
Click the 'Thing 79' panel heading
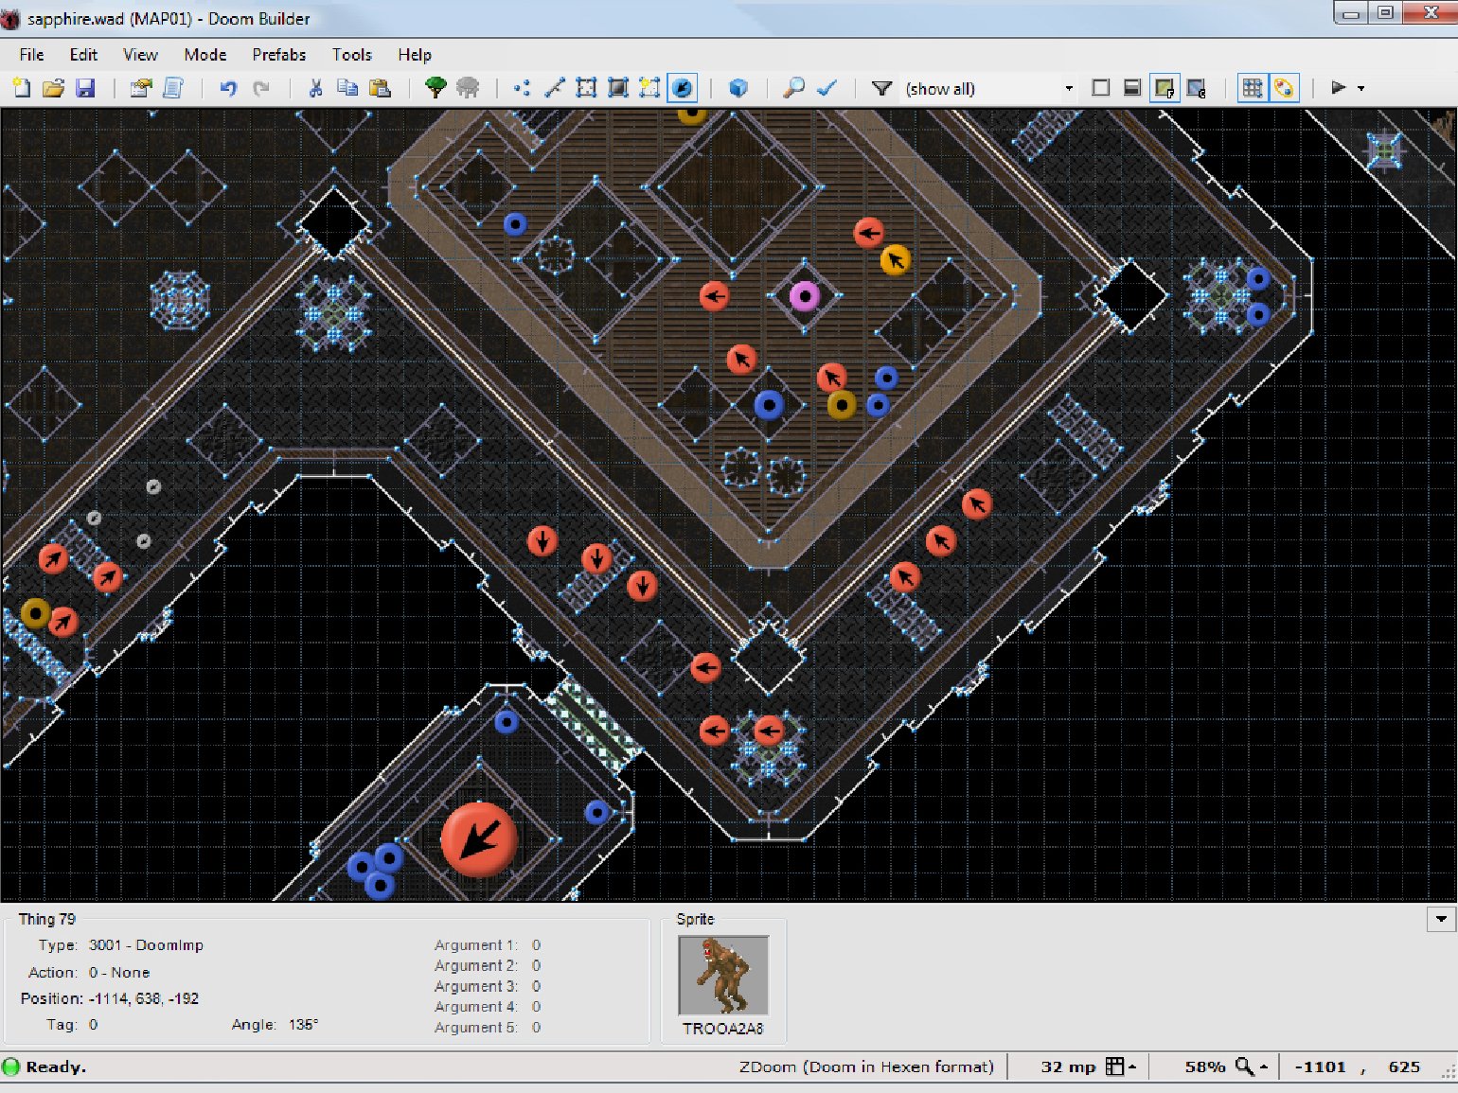pyautogui.click(x=46, y=919)
